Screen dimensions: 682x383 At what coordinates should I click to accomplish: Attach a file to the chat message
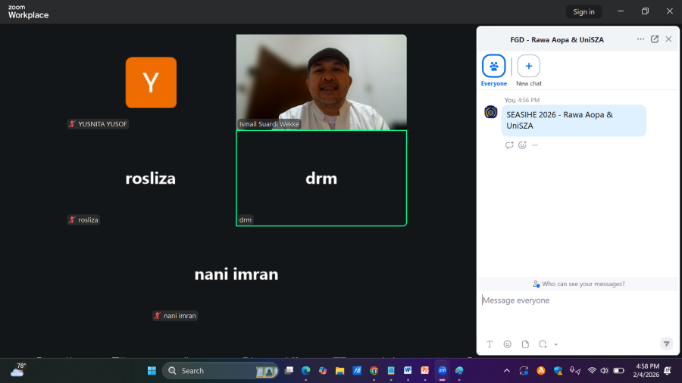point(524,344)
